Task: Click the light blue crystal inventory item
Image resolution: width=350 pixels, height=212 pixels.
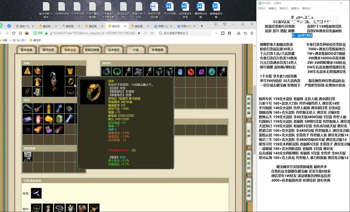Action: [180, 72]
